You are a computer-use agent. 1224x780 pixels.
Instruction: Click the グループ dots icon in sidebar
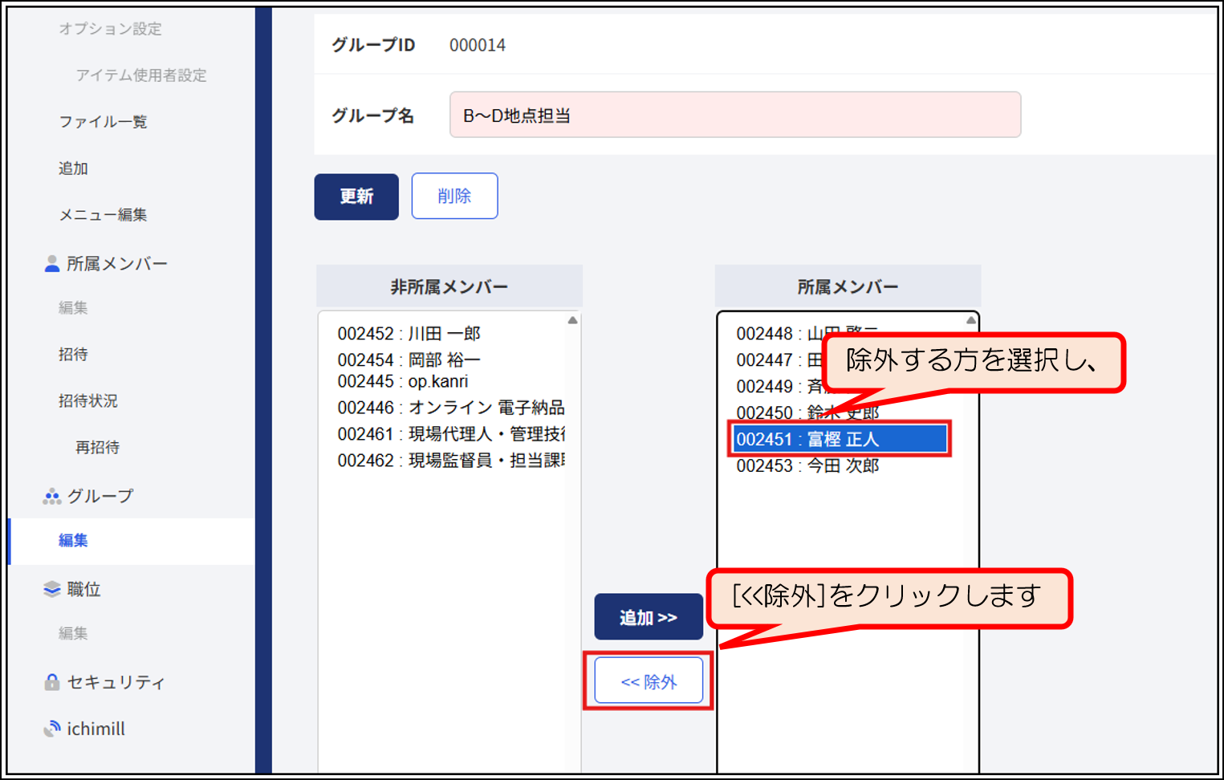[x=52, y=496]
